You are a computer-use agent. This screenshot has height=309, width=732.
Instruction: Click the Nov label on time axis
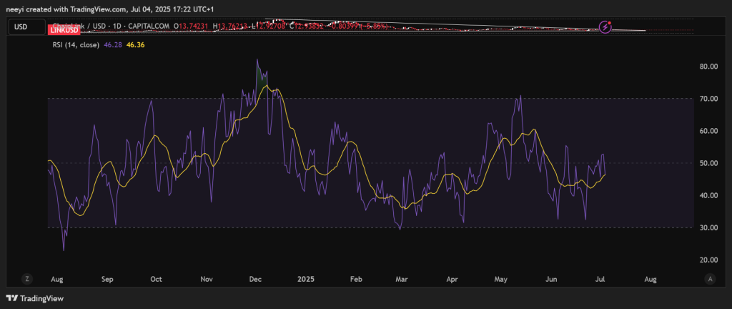coord(207,280)
